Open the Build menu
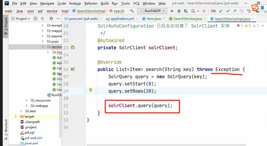Viewport: 267px width, 146px height. [x=105, y=3]
